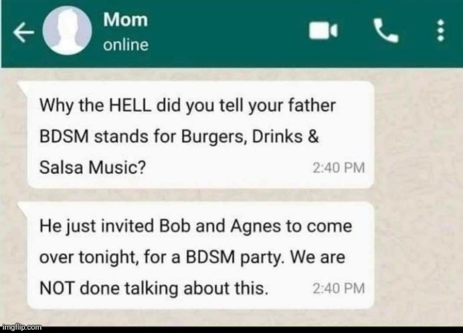Start a video call with Mom
The width and height of the screenshot is (463, 333).
323,31
